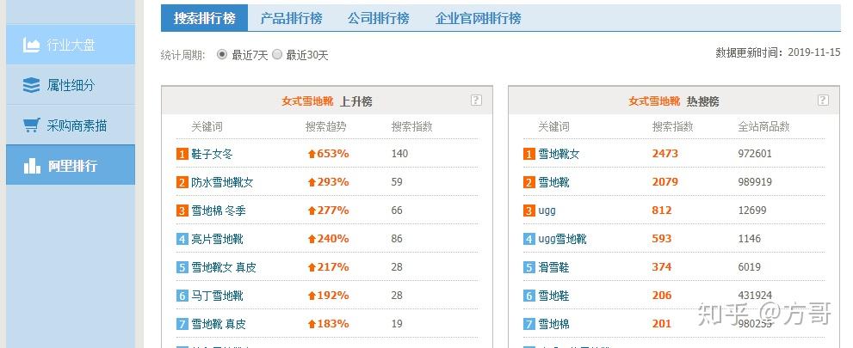Select the 最近7天 radio button
The width and height of the screenshot is (853, 348).
pos(222,54)
